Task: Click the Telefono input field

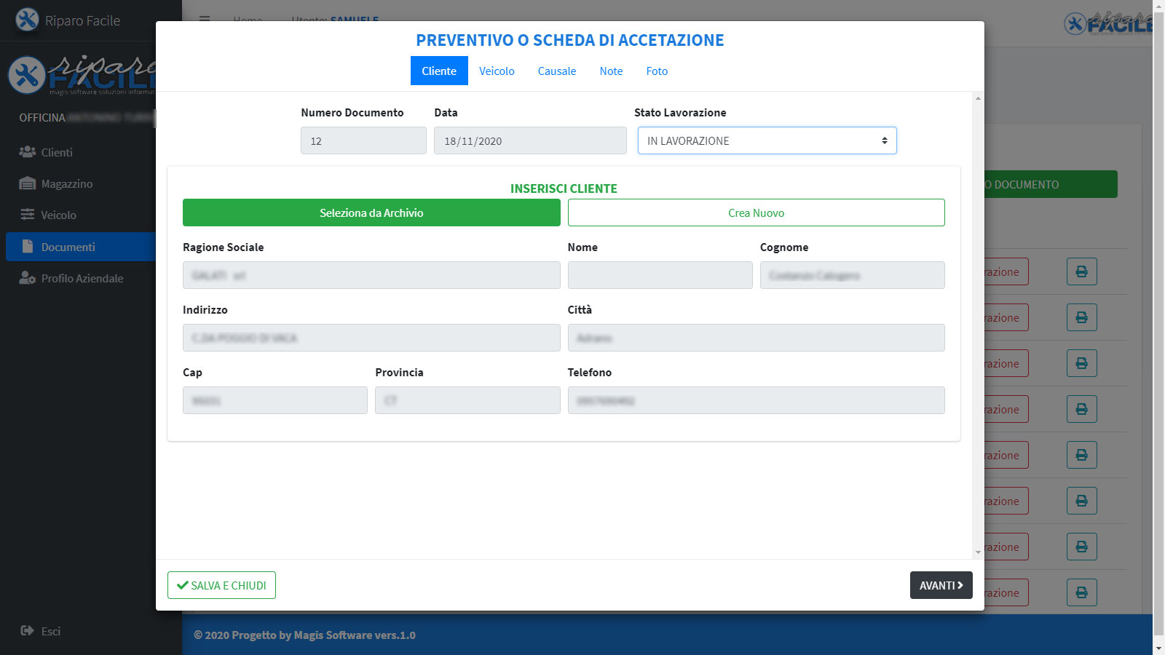Action: click(x=756, y=400)
